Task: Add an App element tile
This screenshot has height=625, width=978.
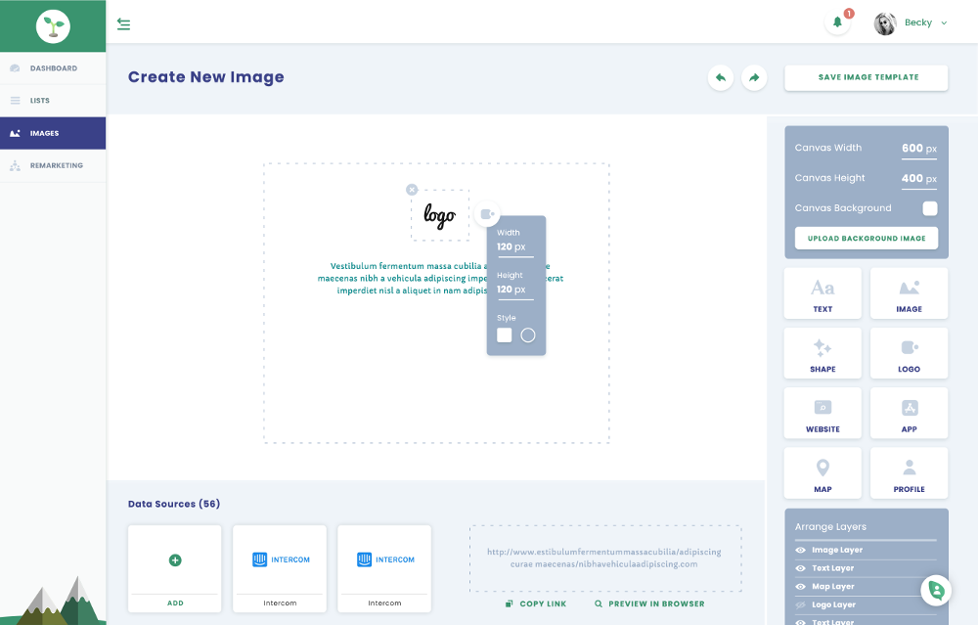Action: tap(909, 413)
